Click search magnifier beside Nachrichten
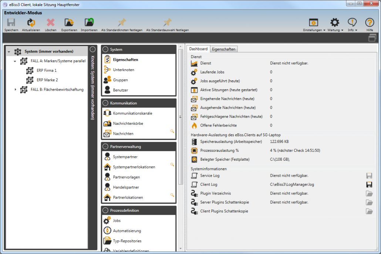Viewport: 381px width, 254px height. click(x=172, y=131)
